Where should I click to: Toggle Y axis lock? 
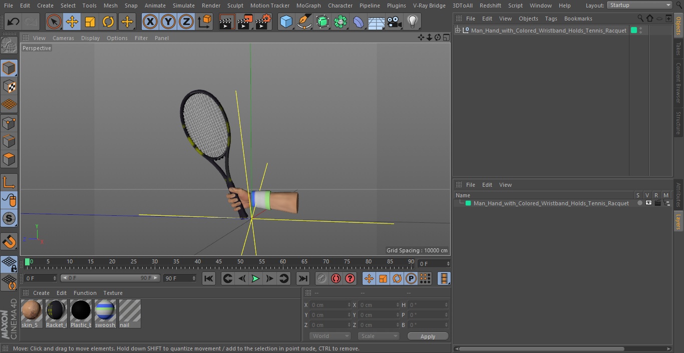(x=168, y=22)
